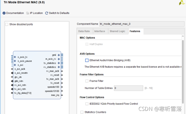This screenshot has width=186, height=114.
Task: Expand the tx_statistics interface plus icon
Action: [x=59, y=63]
